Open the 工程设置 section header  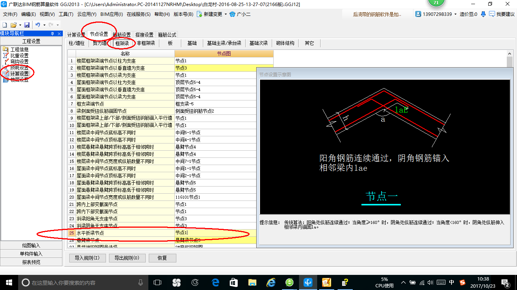point(31,41)
